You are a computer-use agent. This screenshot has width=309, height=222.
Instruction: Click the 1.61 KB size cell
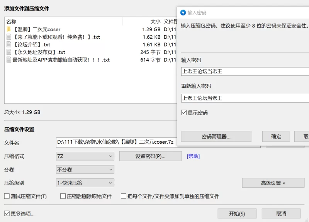point(151,45)
